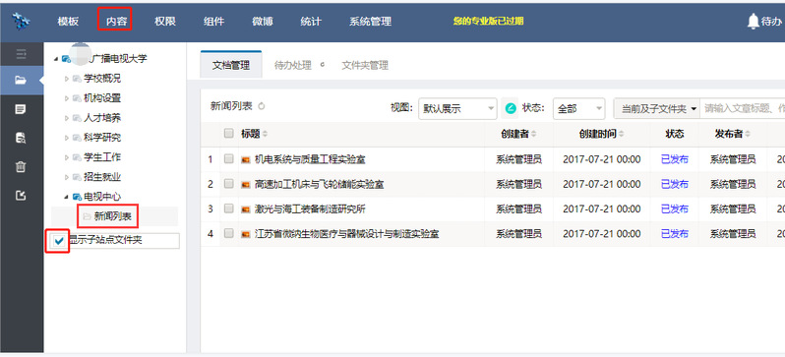Click 已发布 status in row 4
This screenshot has width=785, height=357.
[x=675, y=234]
